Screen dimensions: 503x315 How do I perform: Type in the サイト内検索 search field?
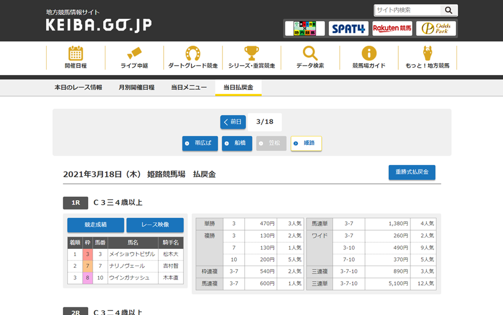(408, 10)
